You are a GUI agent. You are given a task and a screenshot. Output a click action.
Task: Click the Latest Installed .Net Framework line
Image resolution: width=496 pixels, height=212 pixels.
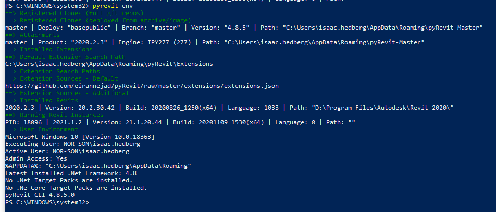click(x=71, y=173)
